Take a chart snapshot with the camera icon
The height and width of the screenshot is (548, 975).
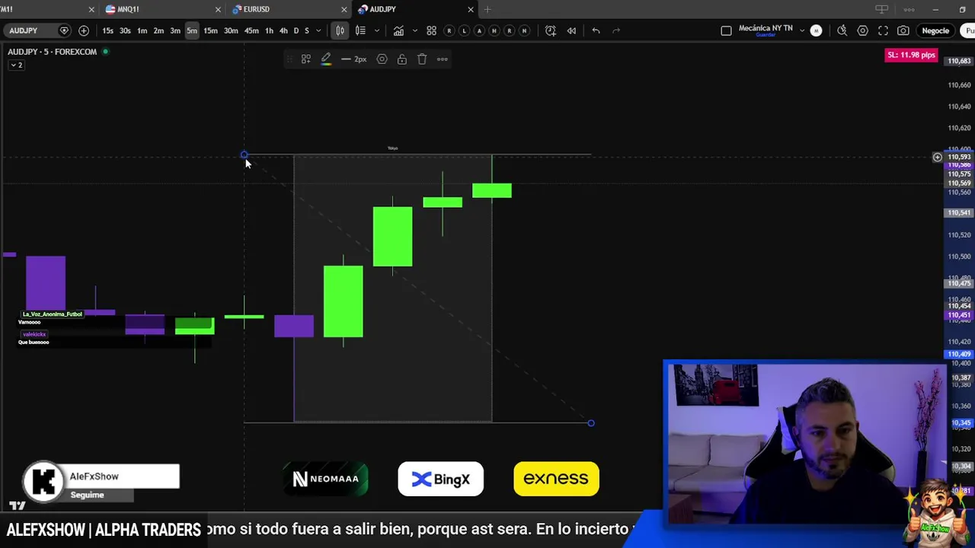[x=903, y=30]
